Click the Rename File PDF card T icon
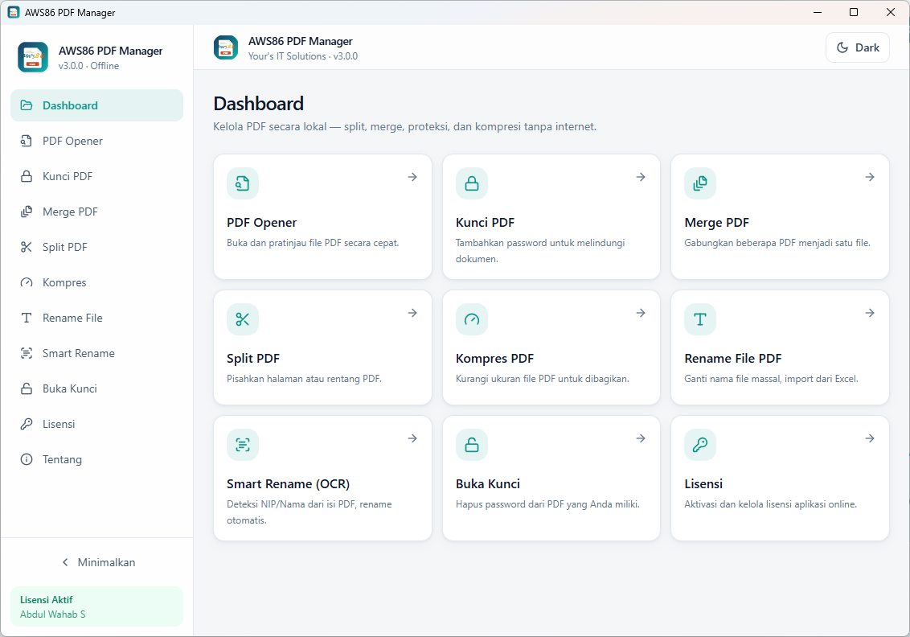 700,319
